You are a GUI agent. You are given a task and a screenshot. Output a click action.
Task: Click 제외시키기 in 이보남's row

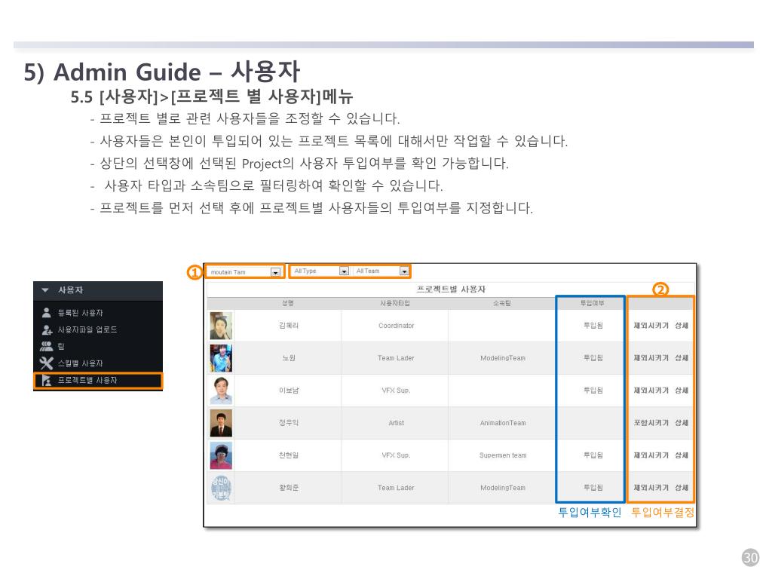[x=651, y=391]
